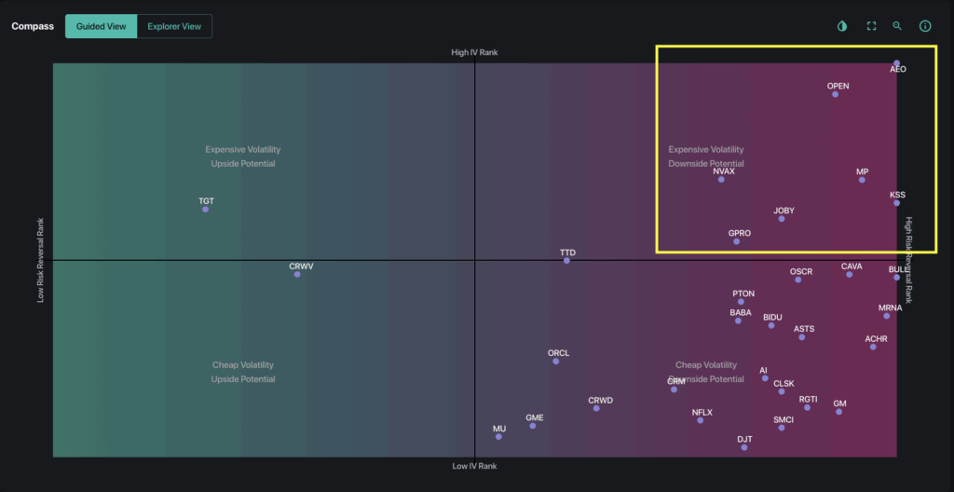Click the CRWV ticker dot

tap(297, 275)
